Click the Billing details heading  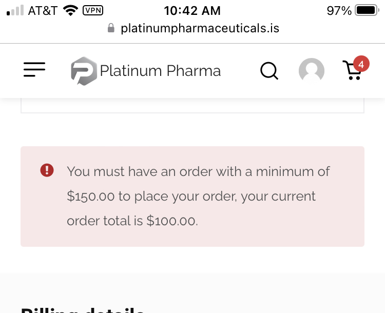tap(82, 309)
